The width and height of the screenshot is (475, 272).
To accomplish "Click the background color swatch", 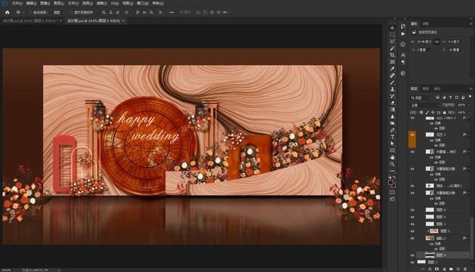I will pyautogui.click(x=393, y=185).
